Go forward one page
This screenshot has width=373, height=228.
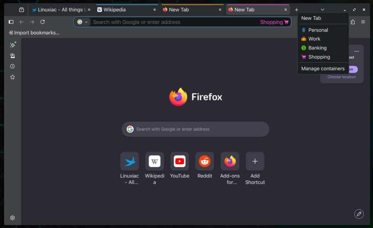[x=32, y=22]
